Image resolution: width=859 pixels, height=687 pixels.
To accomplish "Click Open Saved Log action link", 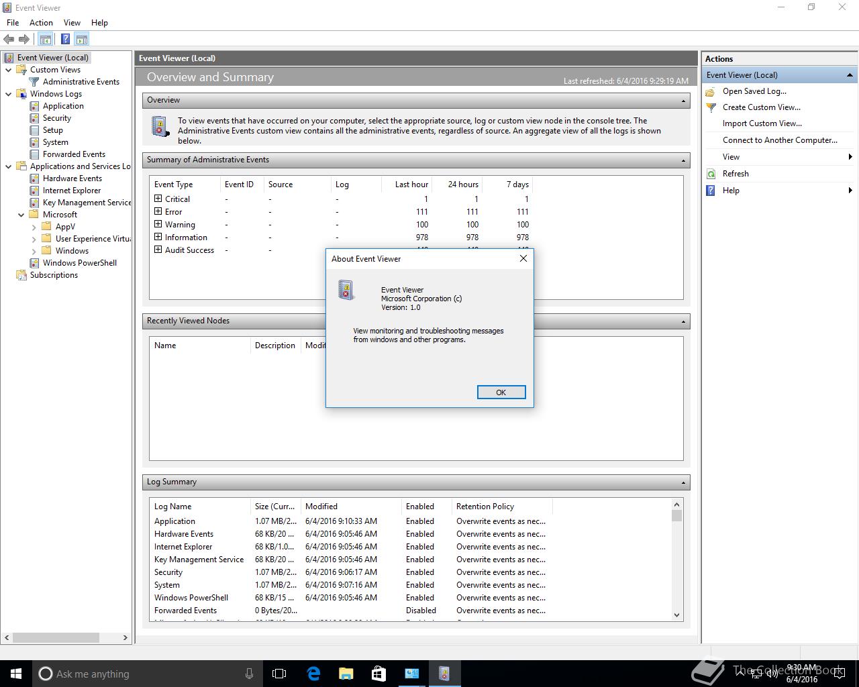I will pyautogui.click(x=754, y=91).
